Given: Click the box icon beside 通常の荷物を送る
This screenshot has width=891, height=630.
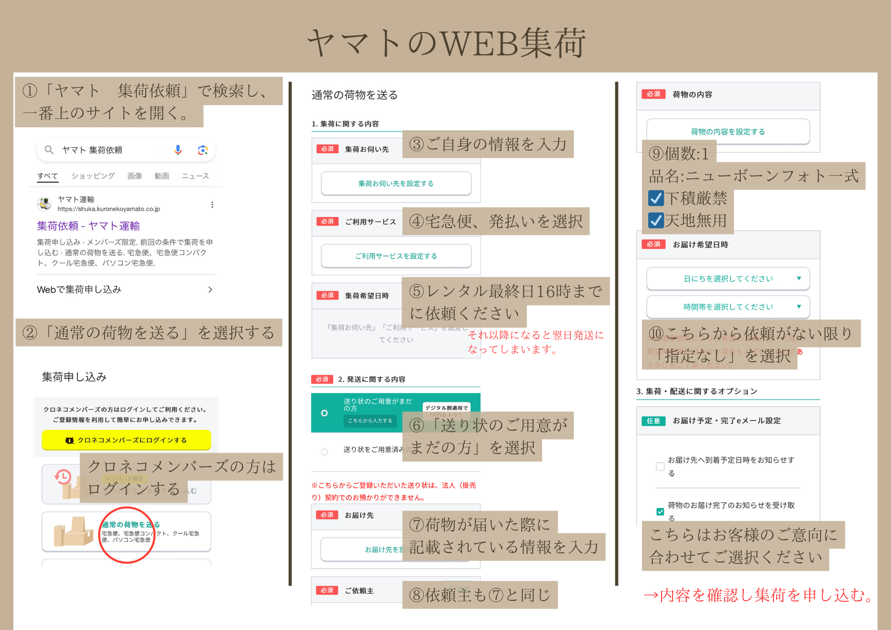Looking at the screenshot, I should 74,532.
